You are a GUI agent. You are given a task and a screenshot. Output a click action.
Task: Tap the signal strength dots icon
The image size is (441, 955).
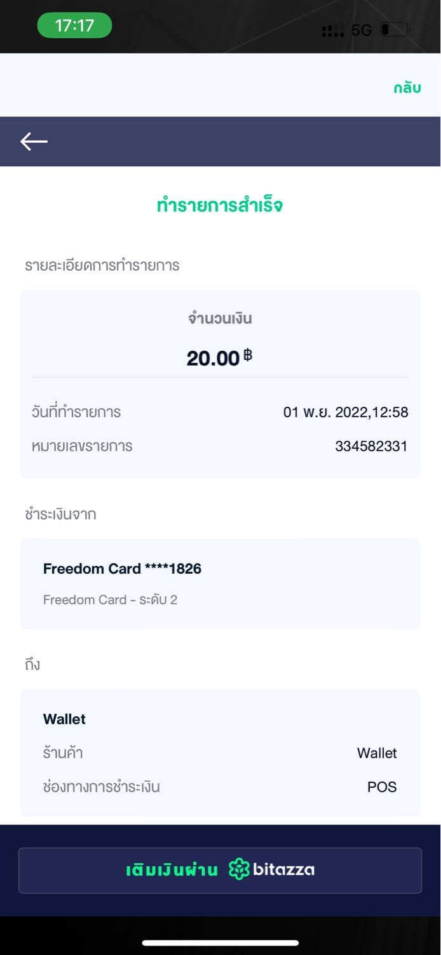click(x=333, y=31)
